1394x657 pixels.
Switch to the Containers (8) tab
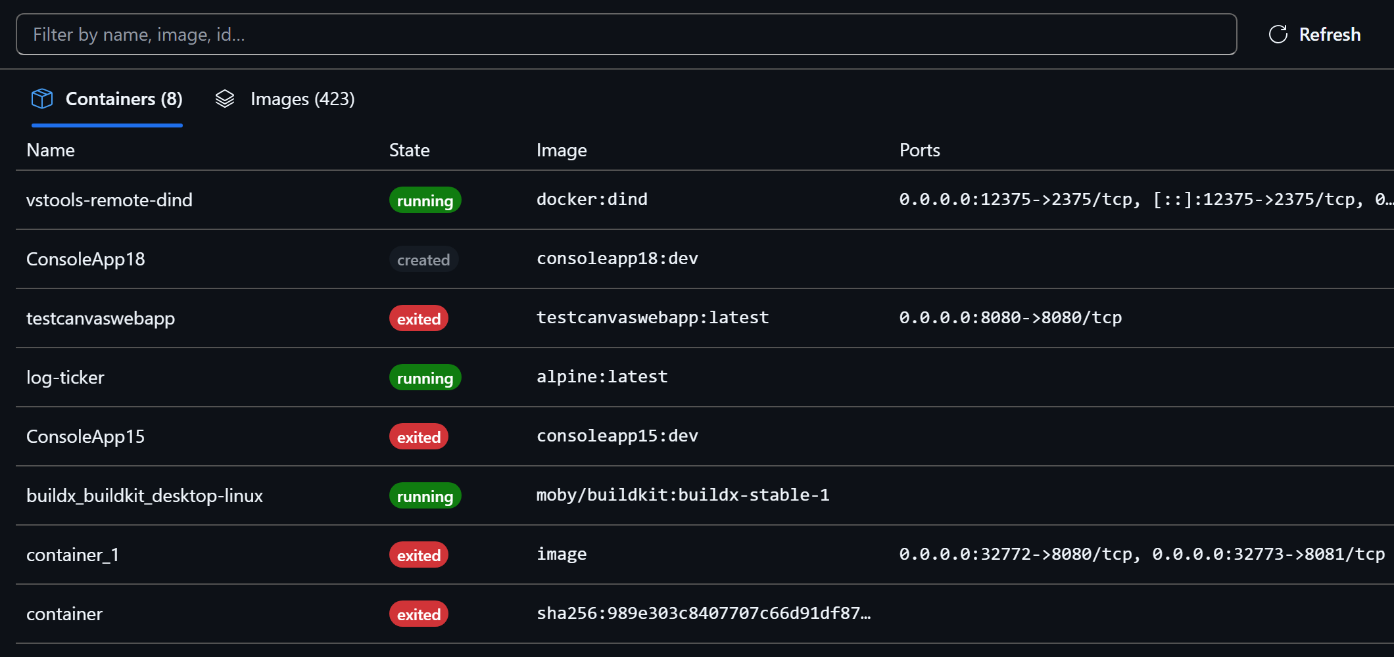(x=107, y=99)
